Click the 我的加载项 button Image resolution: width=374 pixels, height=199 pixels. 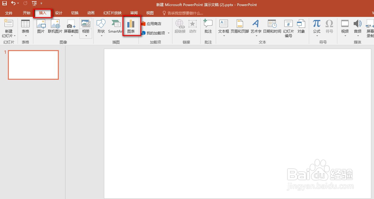pos(153,33)
